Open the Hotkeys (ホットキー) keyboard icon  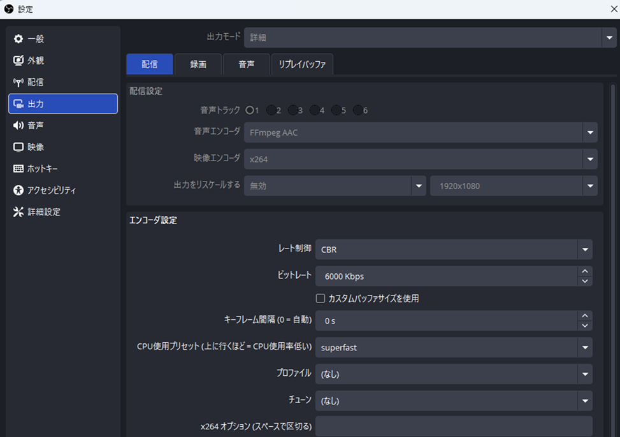point(18,169)
